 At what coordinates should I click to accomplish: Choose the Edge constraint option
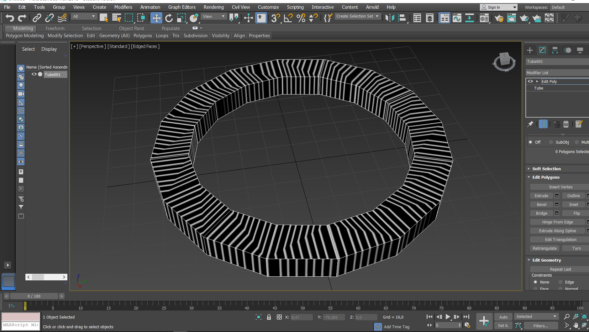(x=560, y=282)
